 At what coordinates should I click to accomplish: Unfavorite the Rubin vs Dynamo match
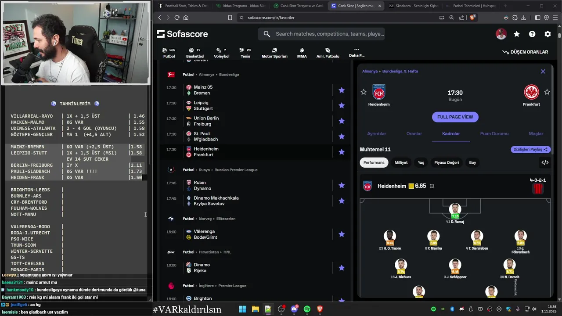342,185
